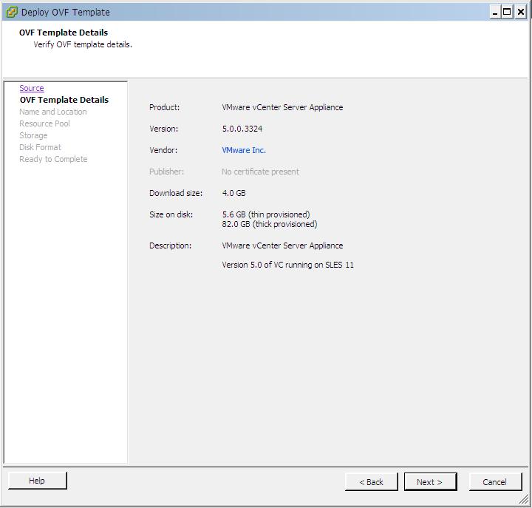Click the 'Download size:' label
This screenshot has width=532, height=508.
(176, 193)
